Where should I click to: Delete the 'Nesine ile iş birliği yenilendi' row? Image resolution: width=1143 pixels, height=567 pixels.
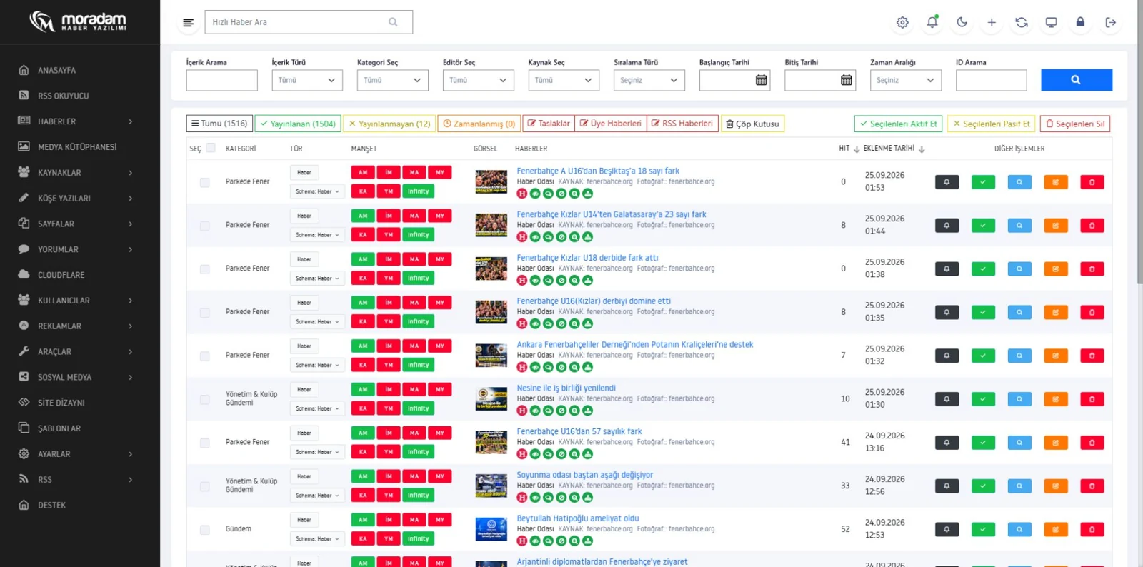click(1092, 399)
